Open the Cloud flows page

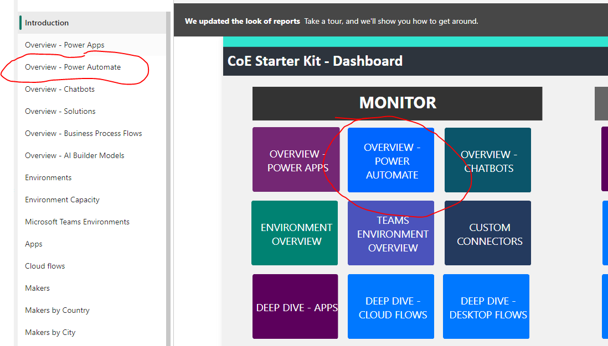pyautogui.click(x=45, y=266)
